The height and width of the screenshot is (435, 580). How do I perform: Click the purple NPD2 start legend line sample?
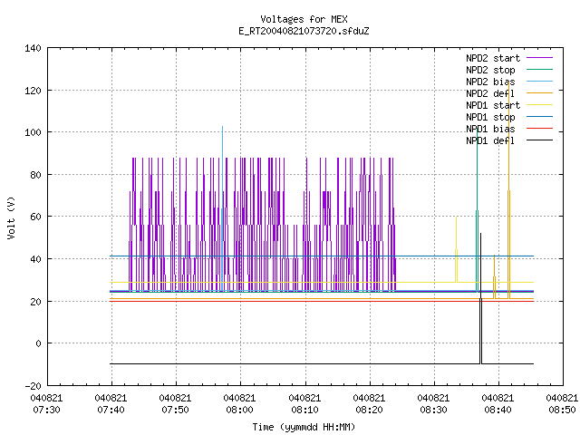coord(539,58)
